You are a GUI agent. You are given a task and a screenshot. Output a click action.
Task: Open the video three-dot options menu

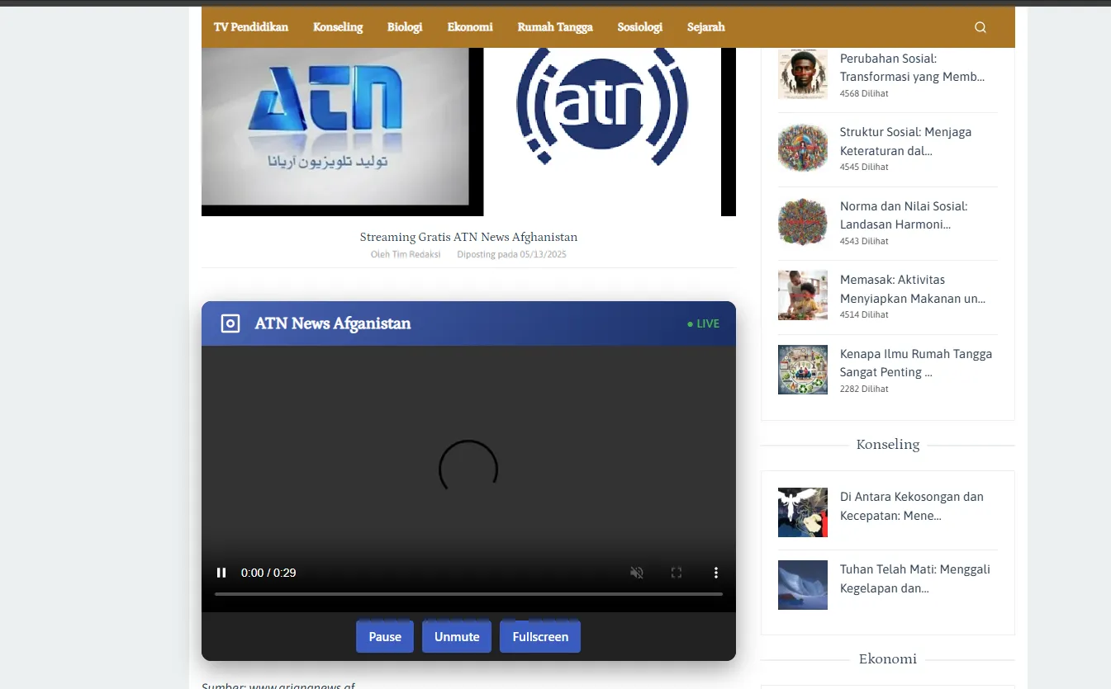tap(716, 573)
